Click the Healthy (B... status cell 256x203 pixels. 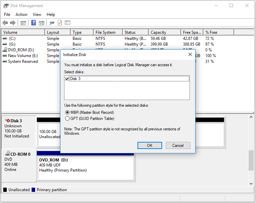pos(135,39)
